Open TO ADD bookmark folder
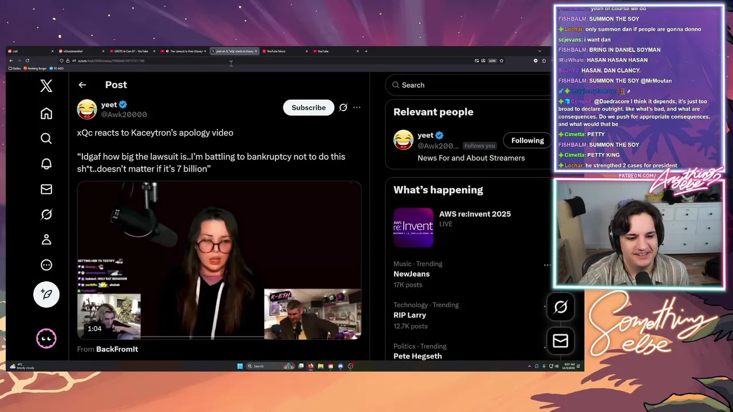Image resolution: width=733 pixels, height=412 pixels. click(x=57, y=69)
